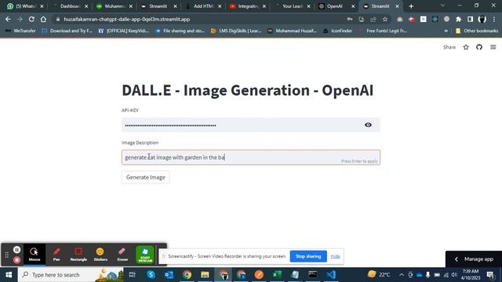Open Share in the Streamlit header
502x282 pixels.
tap(449, 47)
